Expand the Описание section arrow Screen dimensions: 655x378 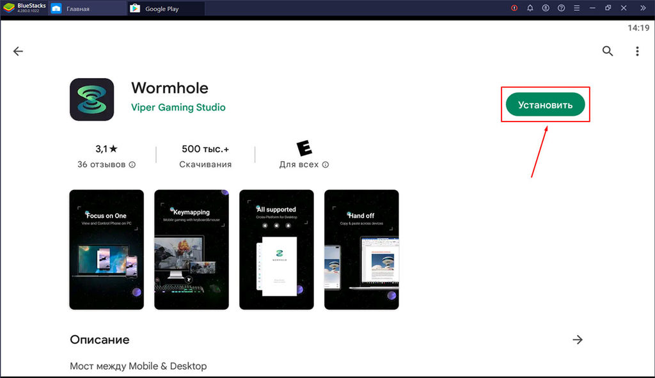click(578, 340)
